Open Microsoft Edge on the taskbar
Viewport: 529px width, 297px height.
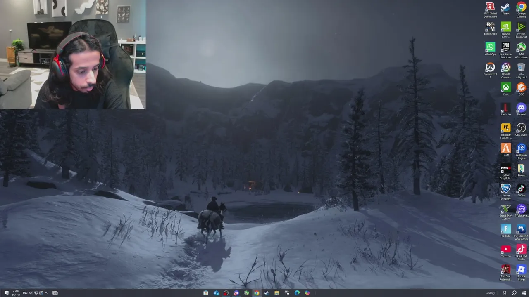coord(297,293)
